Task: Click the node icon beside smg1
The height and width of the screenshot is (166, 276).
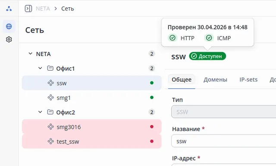Action: (51, 97)
